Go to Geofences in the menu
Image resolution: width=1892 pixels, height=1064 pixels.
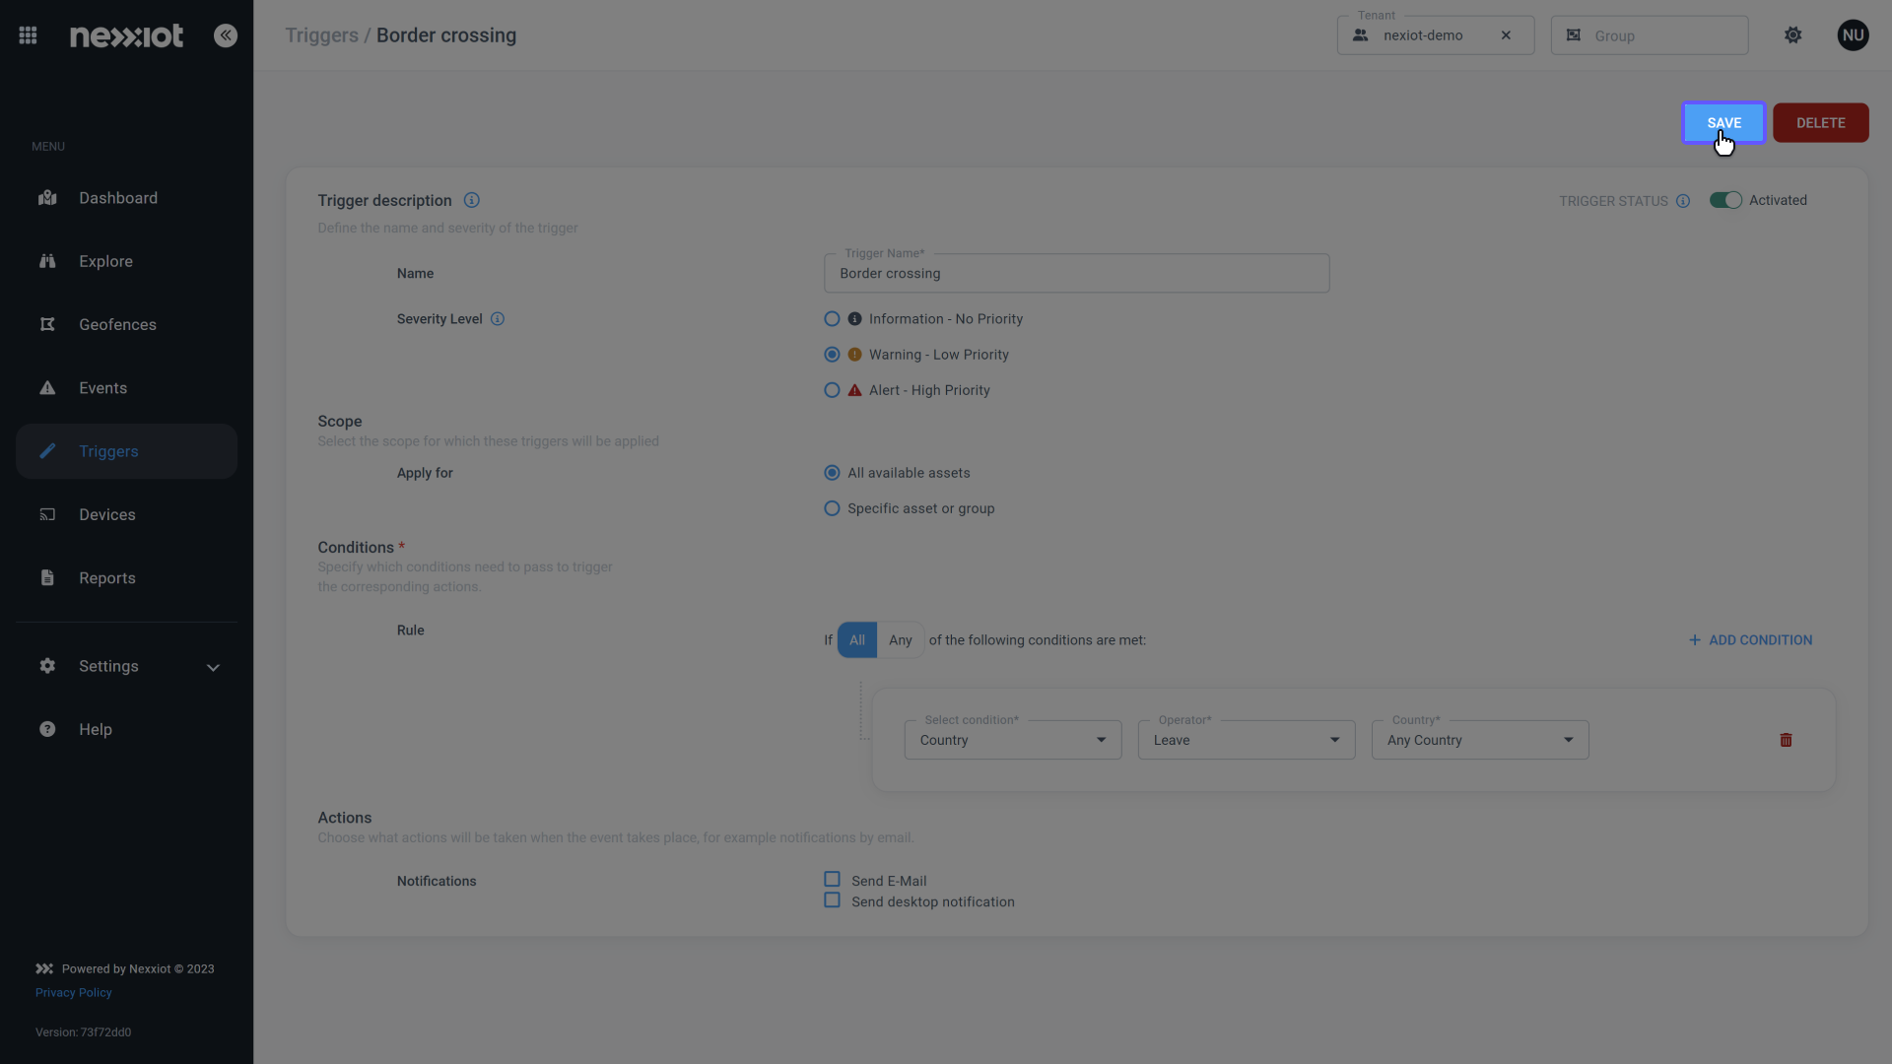[126, 324]
